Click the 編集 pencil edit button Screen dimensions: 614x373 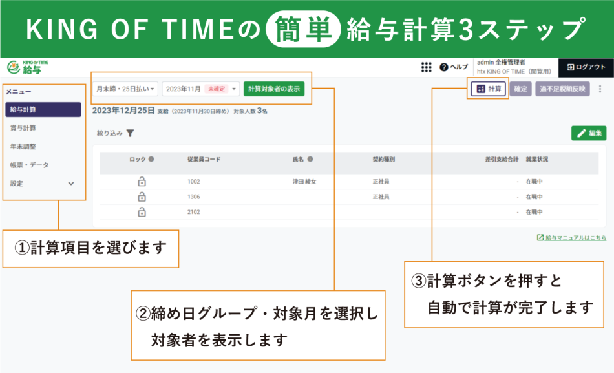tap(589, 133)
